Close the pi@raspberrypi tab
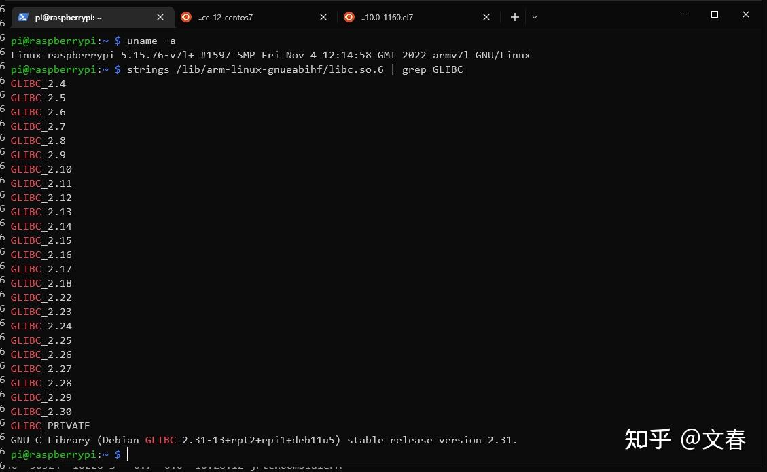This screenshot has height=472, width=767. pos(160,17)
